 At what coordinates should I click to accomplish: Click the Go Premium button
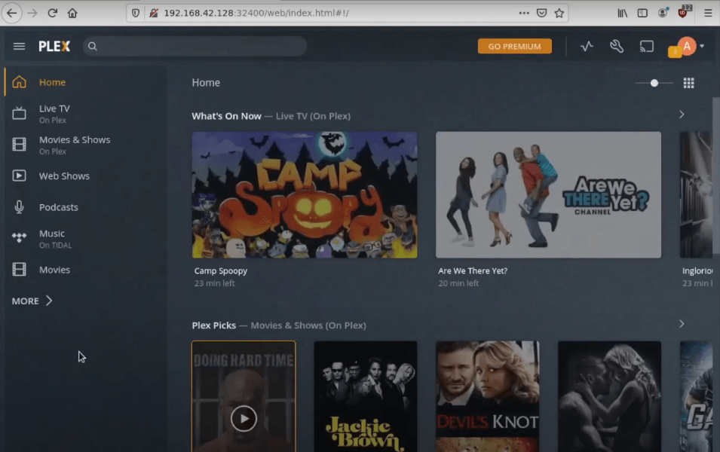click(x=514, y=47)
